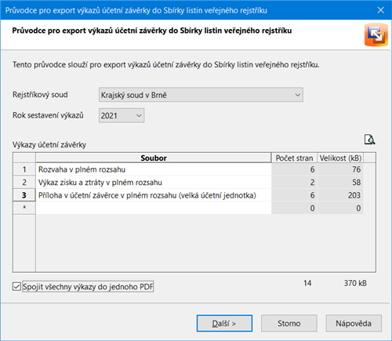Click the orange export wizard icon
This screenshot has height=341, width=392.
(376, 34)
